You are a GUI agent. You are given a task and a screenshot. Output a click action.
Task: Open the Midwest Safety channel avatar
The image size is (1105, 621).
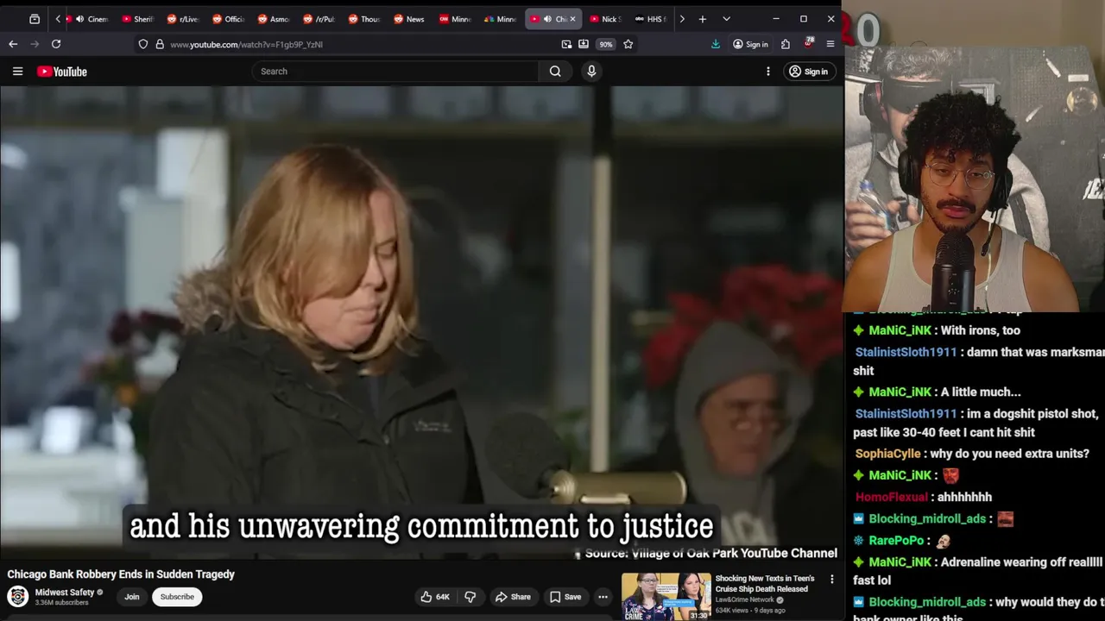[17, 596]
